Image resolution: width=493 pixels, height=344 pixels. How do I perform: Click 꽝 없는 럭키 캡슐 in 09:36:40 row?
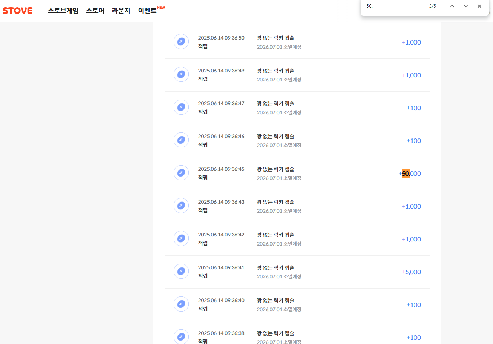click(276, 300)
